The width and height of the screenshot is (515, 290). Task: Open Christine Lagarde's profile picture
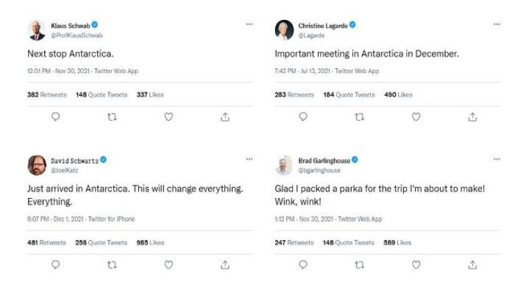point(284,29)
